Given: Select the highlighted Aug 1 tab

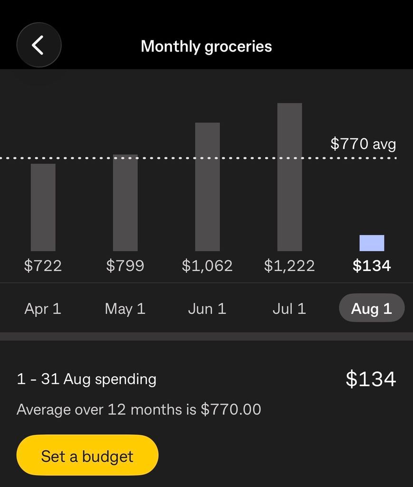Looking at the screenshot, I should click(372, 308).
